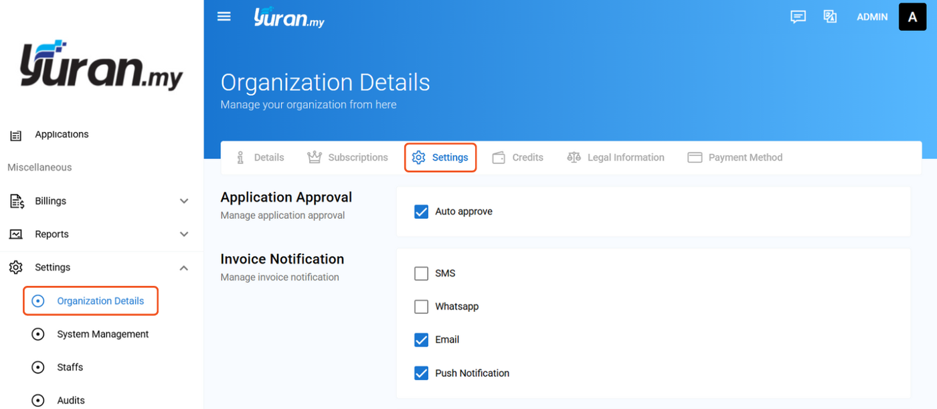Open the user avatar A
Image resolution: width=937 pixels, height=409 pixels.
tap(912, 17)
